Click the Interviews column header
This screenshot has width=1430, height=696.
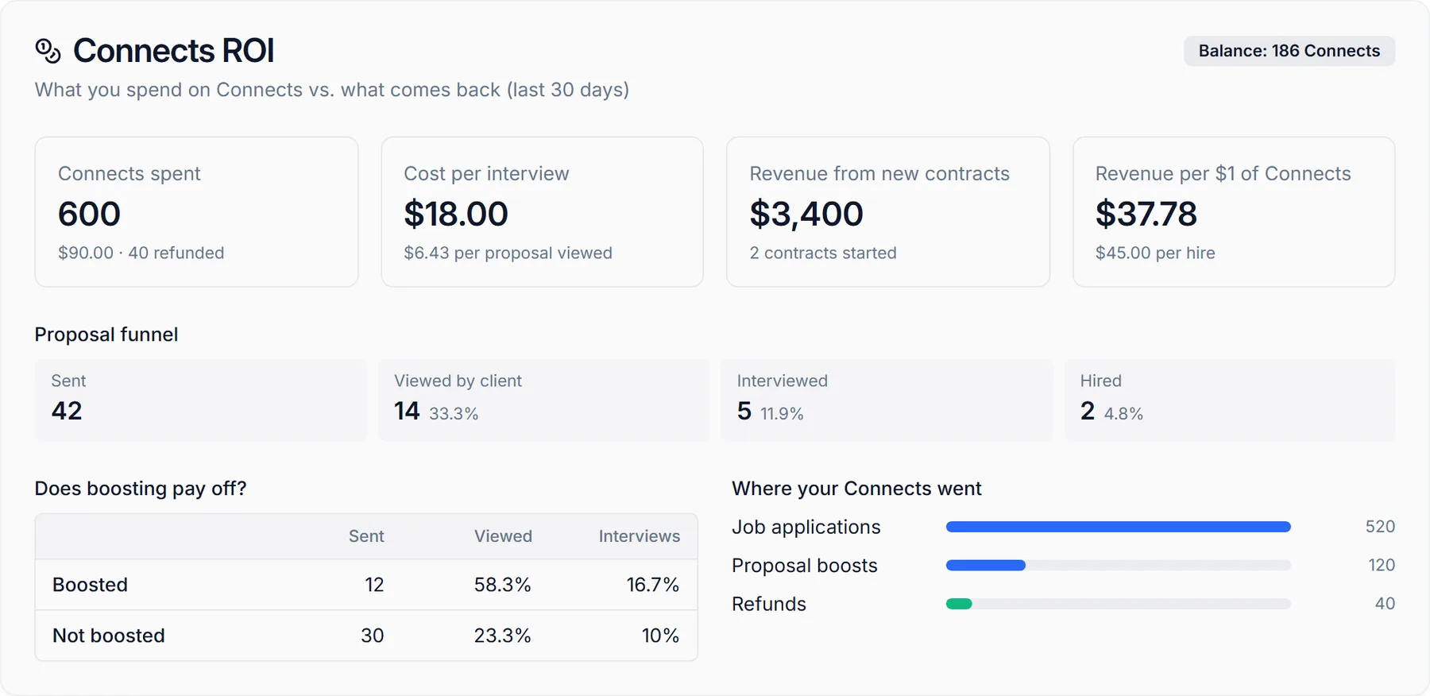(x=639, y=536)
